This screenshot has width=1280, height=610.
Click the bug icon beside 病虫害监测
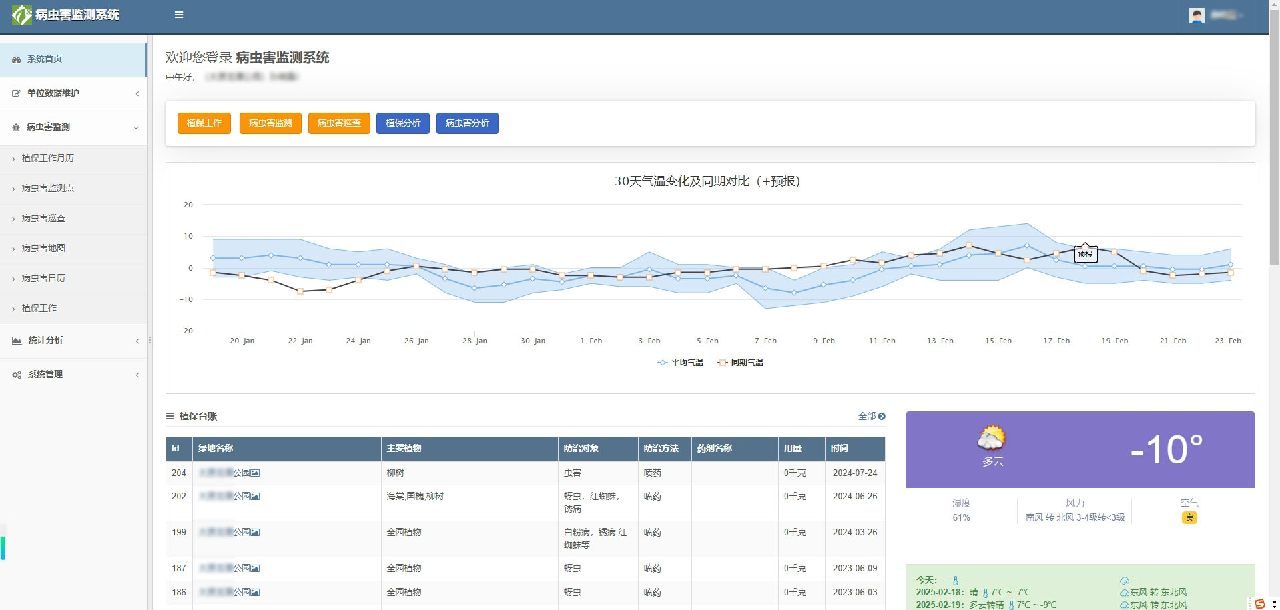[16, 127]
